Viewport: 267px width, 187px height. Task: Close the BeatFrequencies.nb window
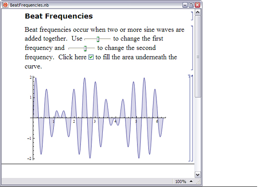coord(197,5)
